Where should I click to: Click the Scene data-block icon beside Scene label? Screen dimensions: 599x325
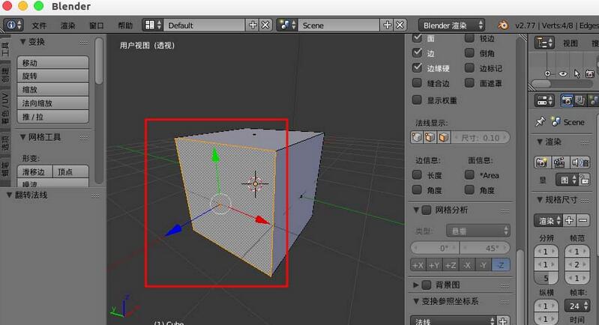point(555,121)
